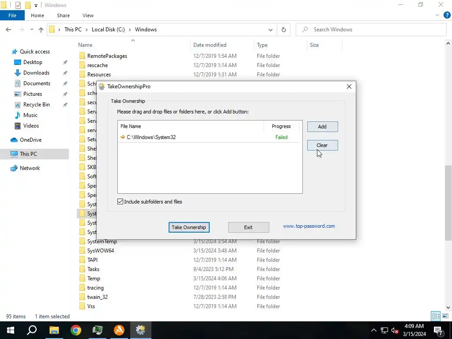Open Downloads in the navigation pane
This screenshot has height=339, width=452.
click(x=36, y=73)
